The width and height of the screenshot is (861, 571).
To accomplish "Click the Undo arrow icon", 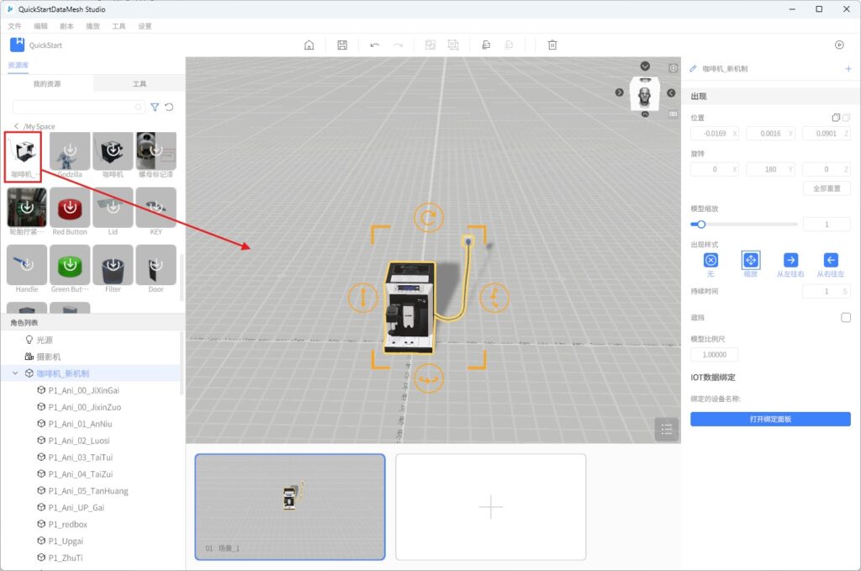I will 374,45.
